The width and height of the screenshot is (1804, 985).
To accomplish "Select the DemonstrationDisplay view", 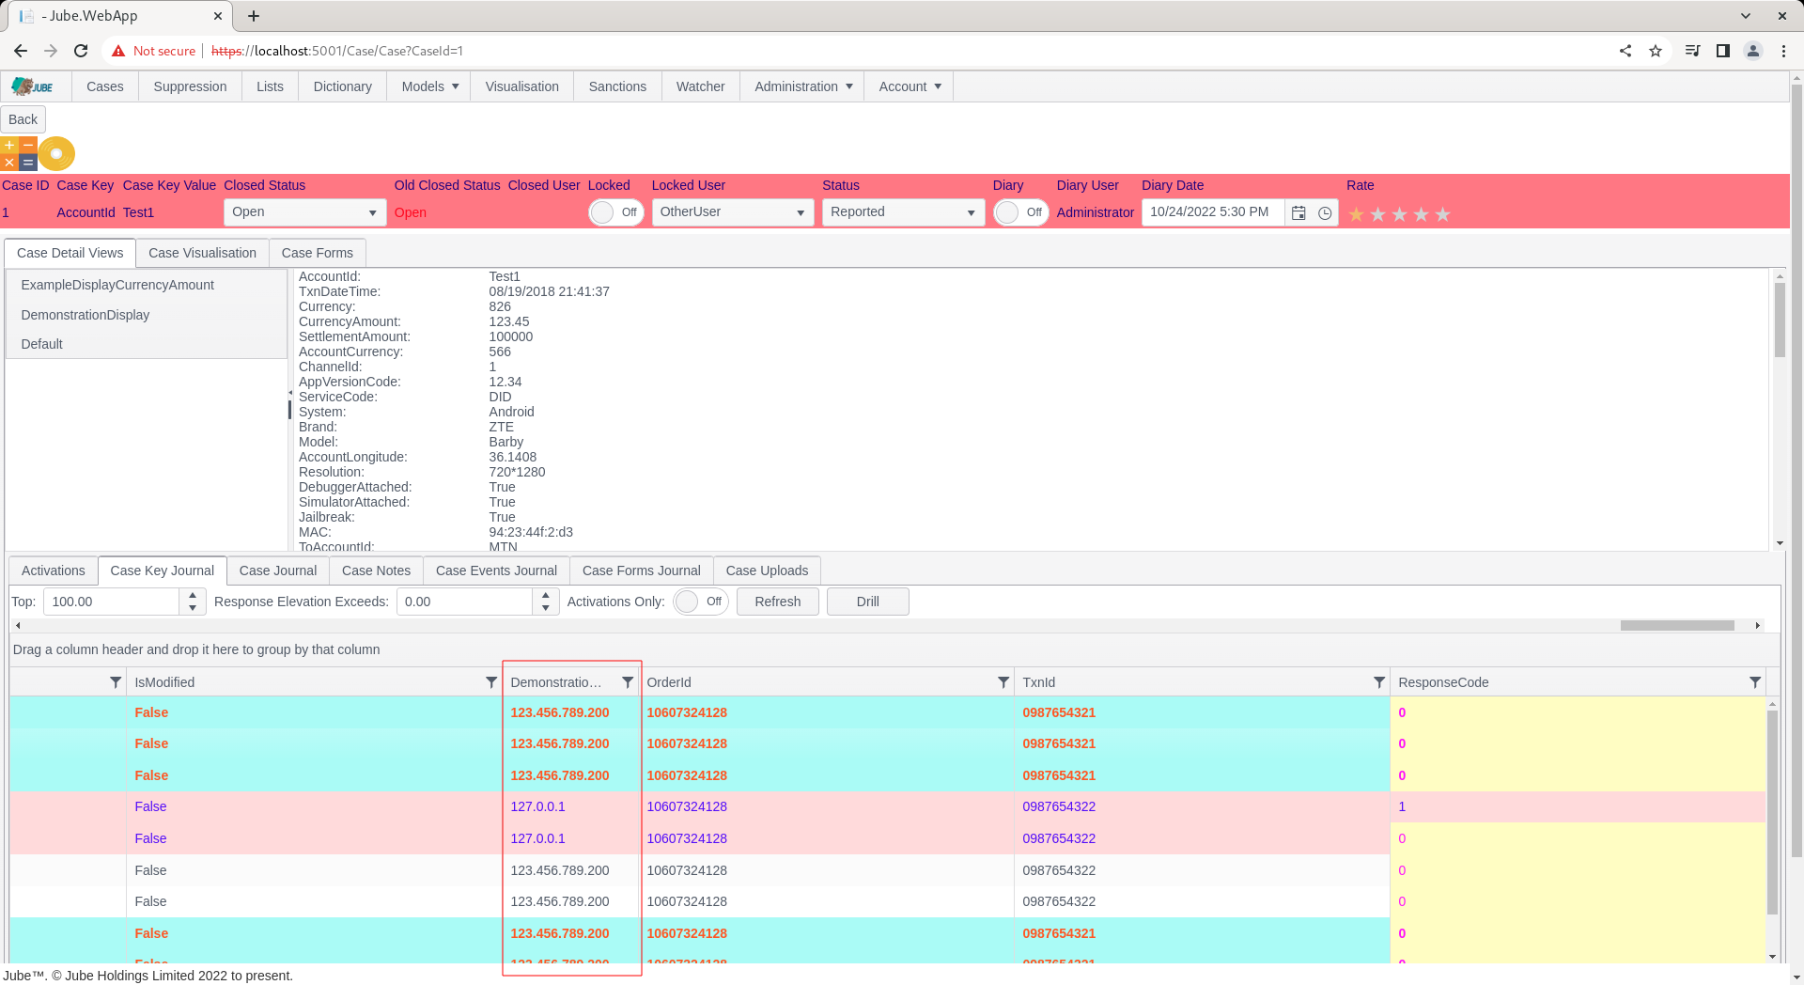I will (x=147, y=315).
